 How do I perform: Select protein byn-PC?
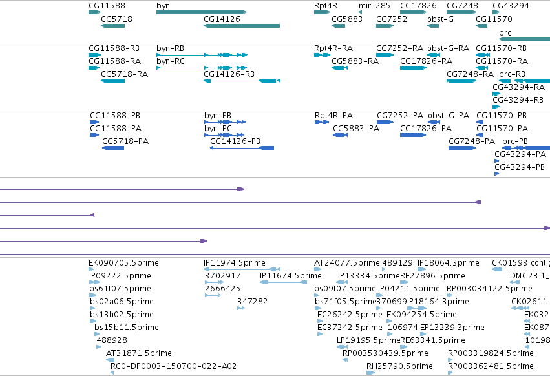(x=218, y=129)
